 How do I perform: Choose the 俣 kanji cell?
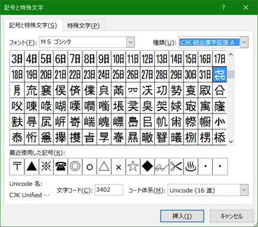(61, 90)
